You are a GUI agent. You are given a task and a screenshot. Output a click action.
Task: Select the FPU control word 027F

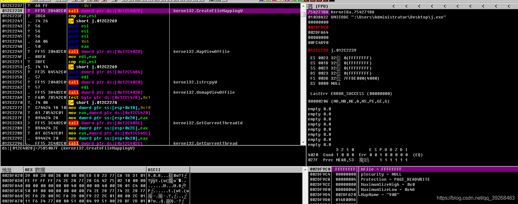point(313,160)
